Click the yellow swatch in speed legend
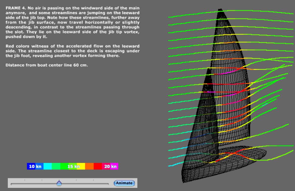 [81, 166]
